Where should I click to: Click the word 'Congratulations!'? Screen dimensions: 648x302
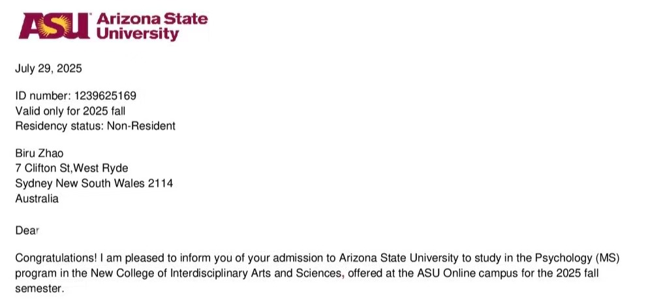point(55,258)
